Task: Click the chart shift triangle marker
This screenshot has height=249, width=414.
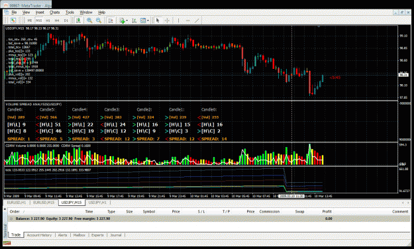Action: [x=319, y=27]
